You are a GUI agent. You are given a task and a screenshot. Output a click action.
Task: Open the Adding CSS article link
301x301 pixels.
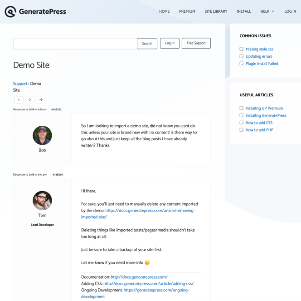pos(149,283)
